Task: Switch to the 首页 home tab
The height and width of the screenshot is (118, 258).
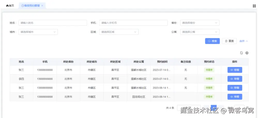Action: [10, 6]
